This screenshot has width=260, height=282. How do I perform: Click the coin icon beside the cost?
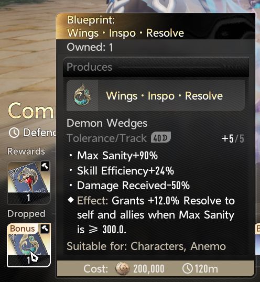click(123, 269)
